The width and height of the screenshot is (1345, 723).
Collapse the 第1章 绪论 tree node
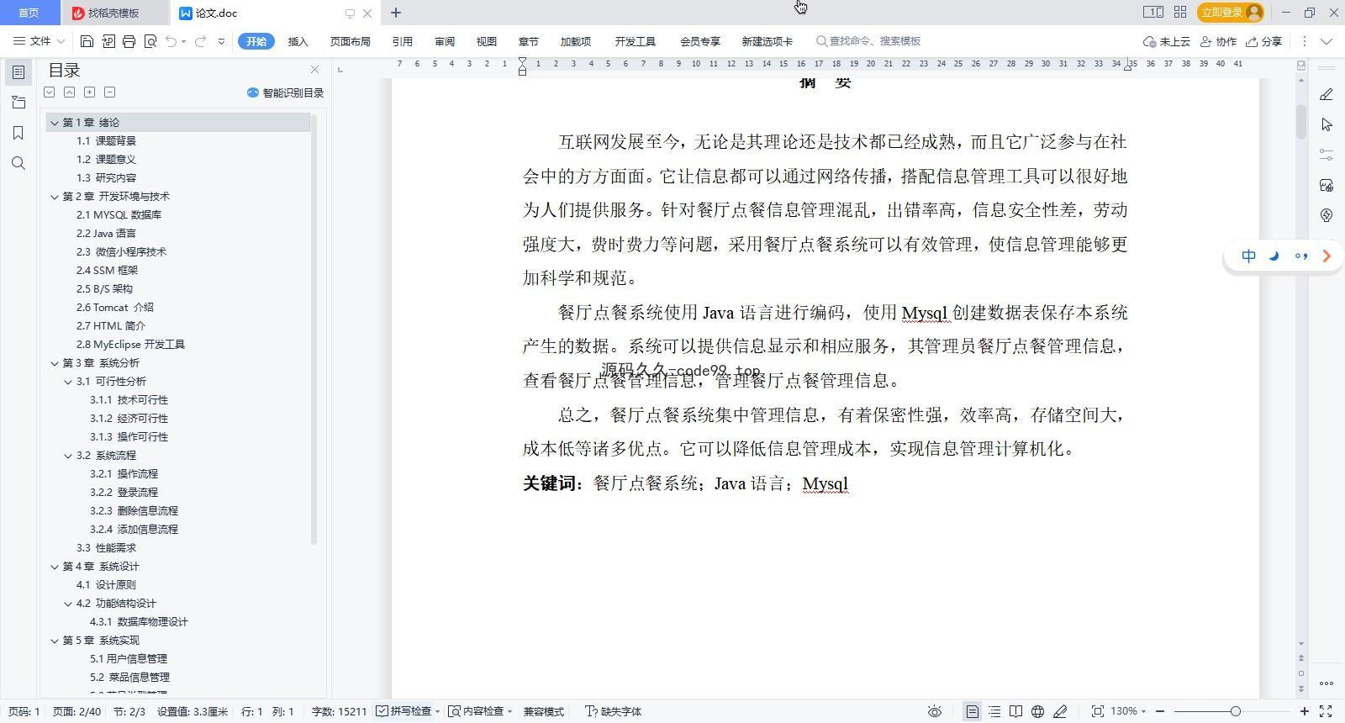[x=55, y=123]
